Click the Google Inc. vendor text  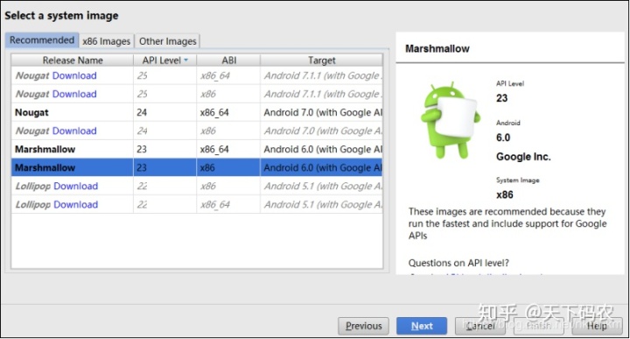click(x=523, y=157)
